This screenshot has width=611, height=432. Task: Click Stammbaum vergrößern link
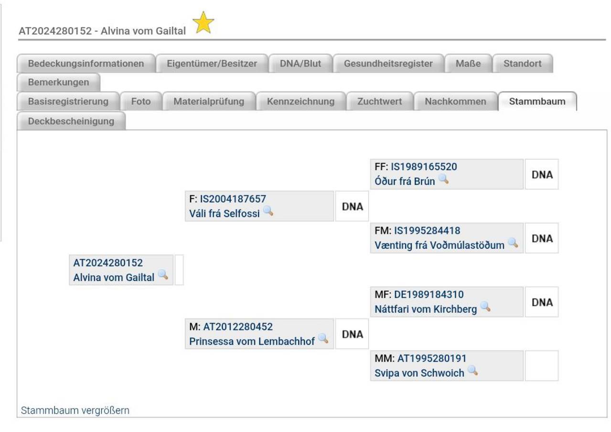pos(75,411)
